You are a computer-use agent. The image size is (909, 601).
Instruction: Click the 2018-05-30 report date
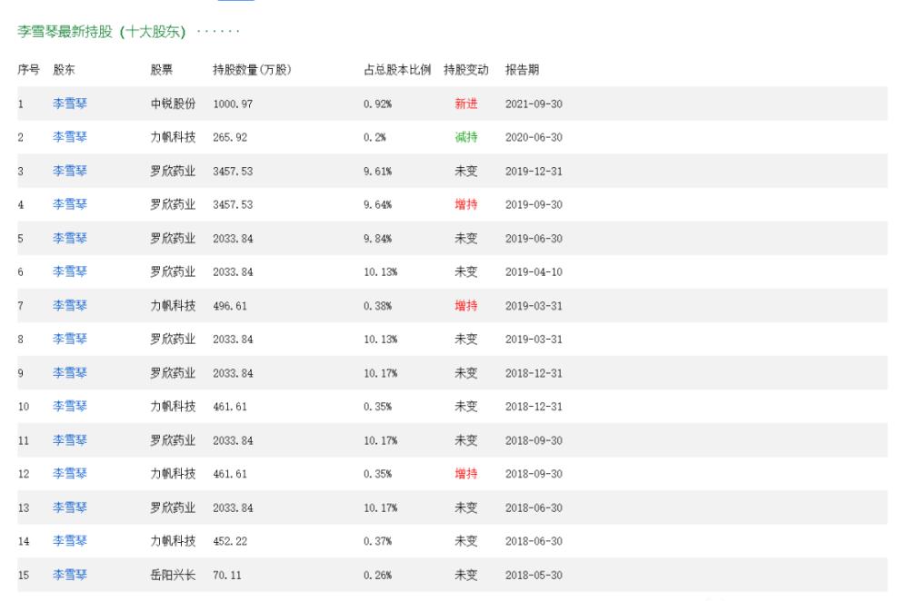click(x=534, y=576)
